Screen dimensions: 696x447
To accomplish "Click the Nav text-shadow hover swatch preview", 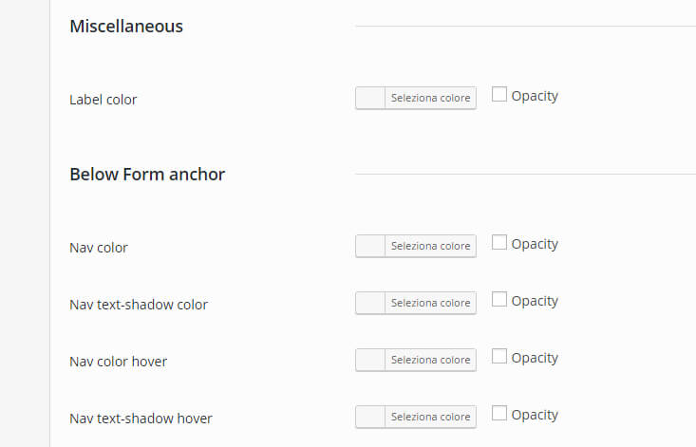I will (x=370, y=417).
